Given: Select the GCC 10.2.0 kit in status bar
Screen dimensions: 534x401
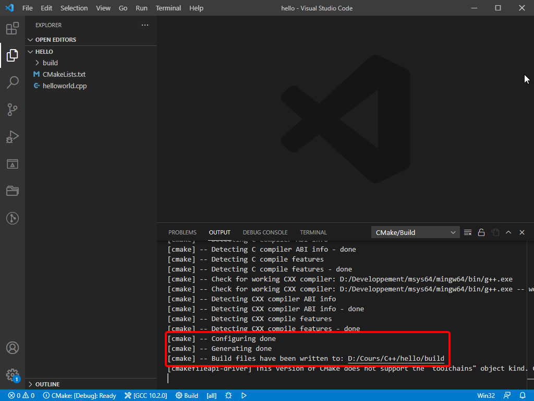Looking at the screenshot, I should point(146,396).
